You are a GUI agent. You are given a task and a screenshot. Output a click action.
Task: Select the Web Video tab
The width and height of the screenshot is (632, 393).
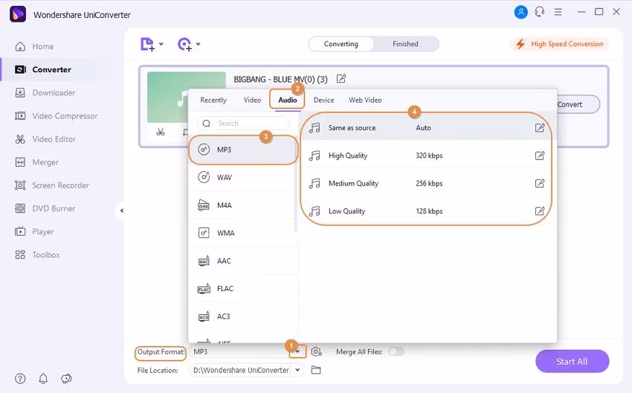click(365, 100)
